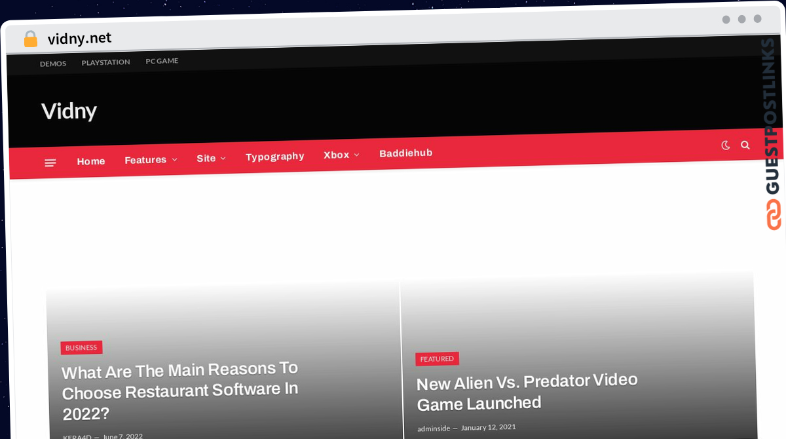This screenshot has height=439, width=786.
Task: Open the Features menu item
Action: tap(145, 160)
